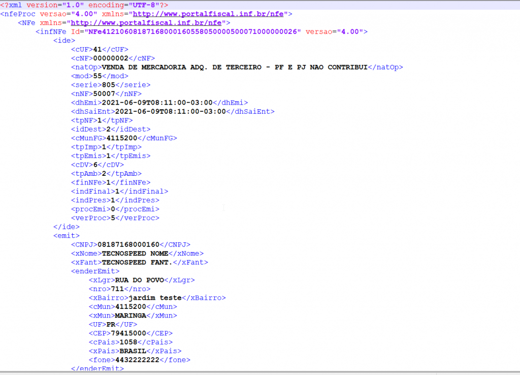Click the opening emit tag

(x=67, y=236)
